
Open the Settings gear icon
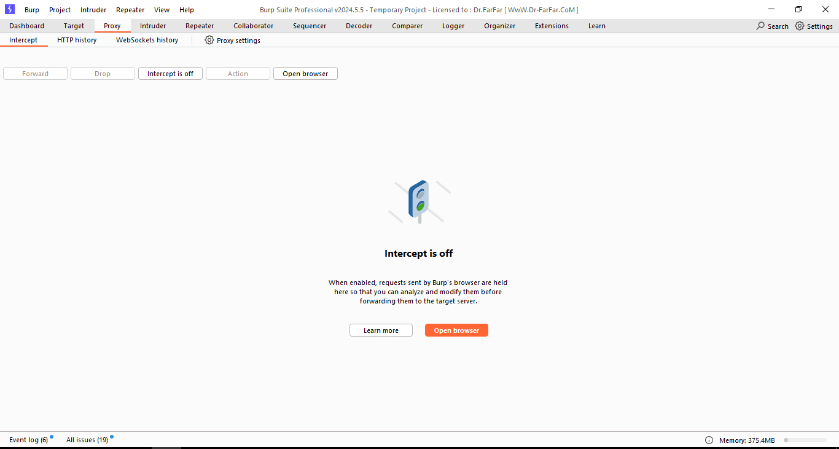799,26
